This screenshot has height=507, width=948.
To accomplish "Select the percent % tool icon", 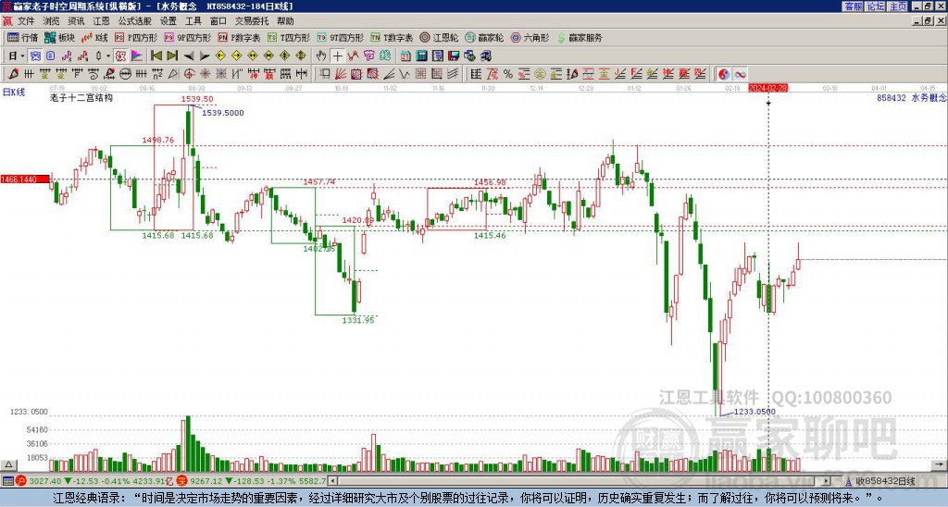I will coord(508,74).
